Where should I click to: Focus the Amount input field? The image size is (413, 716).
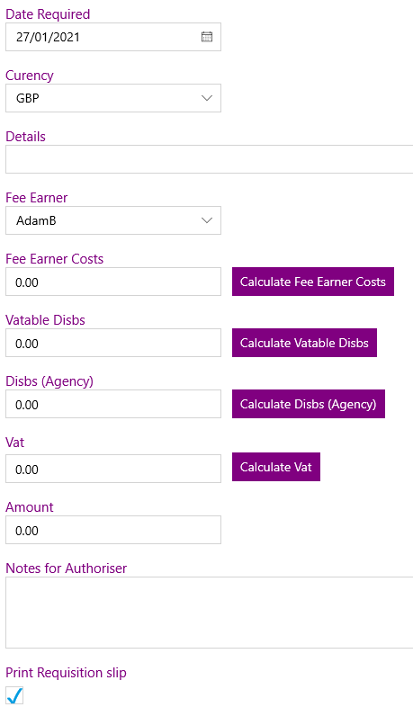click(113, 530)
